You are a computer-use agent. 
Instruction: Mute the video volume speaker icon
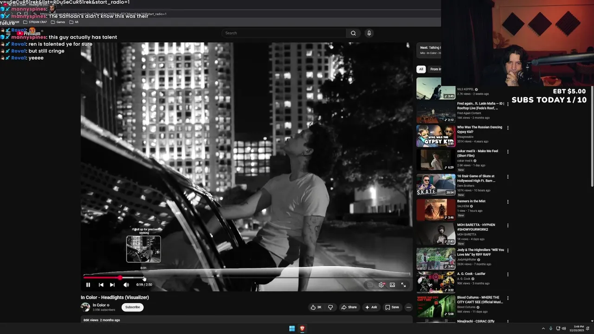[x=126, y=285]
